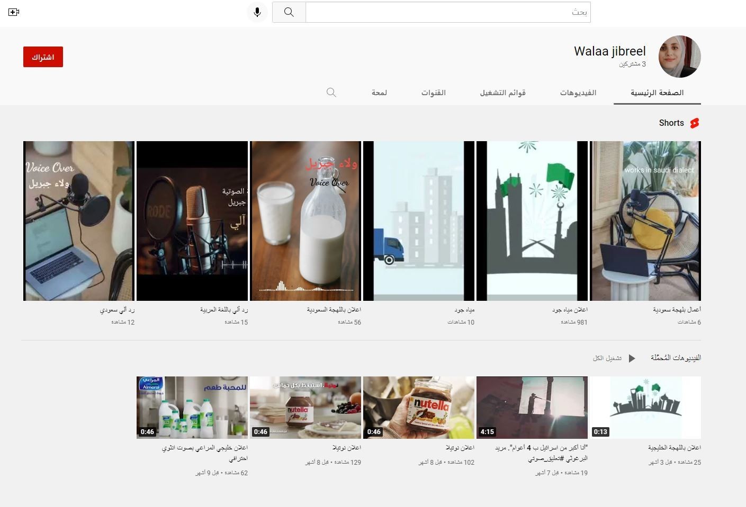The width and height of the screenshot is (746, 507).
Task: Play the Almarai milk ad video
Action: [x=192, y=407]
